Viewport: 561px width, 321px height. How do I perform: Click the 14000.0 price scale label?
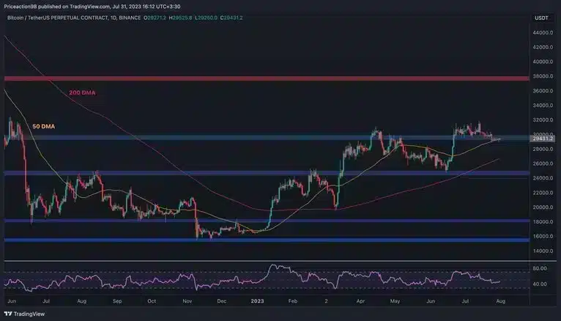point(543,251)
